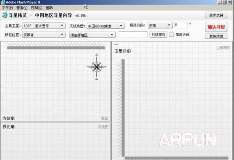Click the 立面视图 label
This screenshot has width=234, height=160.
pos(223,48)
